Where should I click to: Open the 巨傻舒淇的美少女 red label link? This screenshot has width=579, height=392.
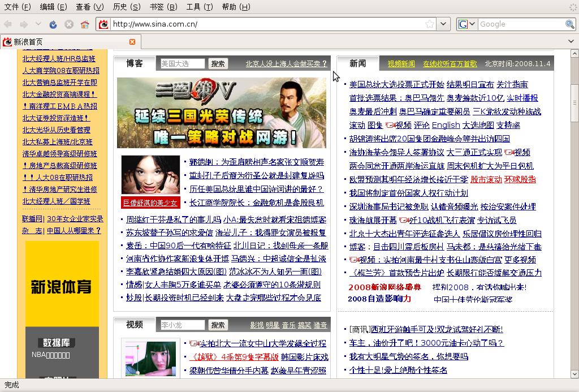click(150, 203)
